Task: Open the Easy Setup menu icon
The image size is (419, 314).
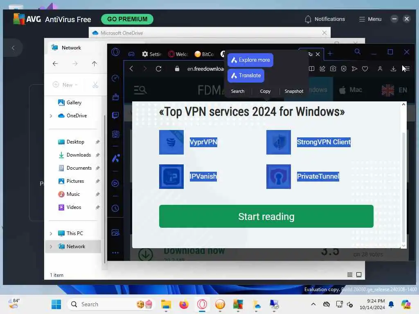Action: click(x=406, y=69)
